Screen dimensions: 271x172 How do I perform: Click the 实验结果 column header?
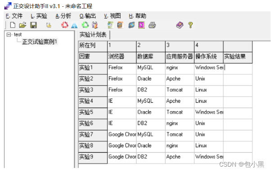coord(238,58)
